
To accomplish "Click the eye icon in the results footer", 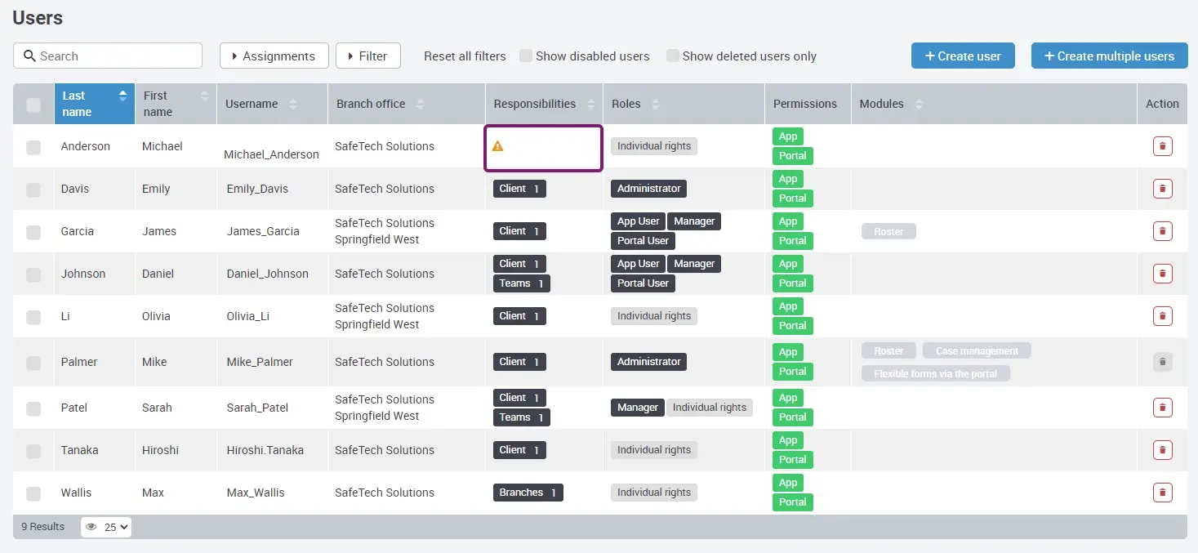I will [91, 527].
